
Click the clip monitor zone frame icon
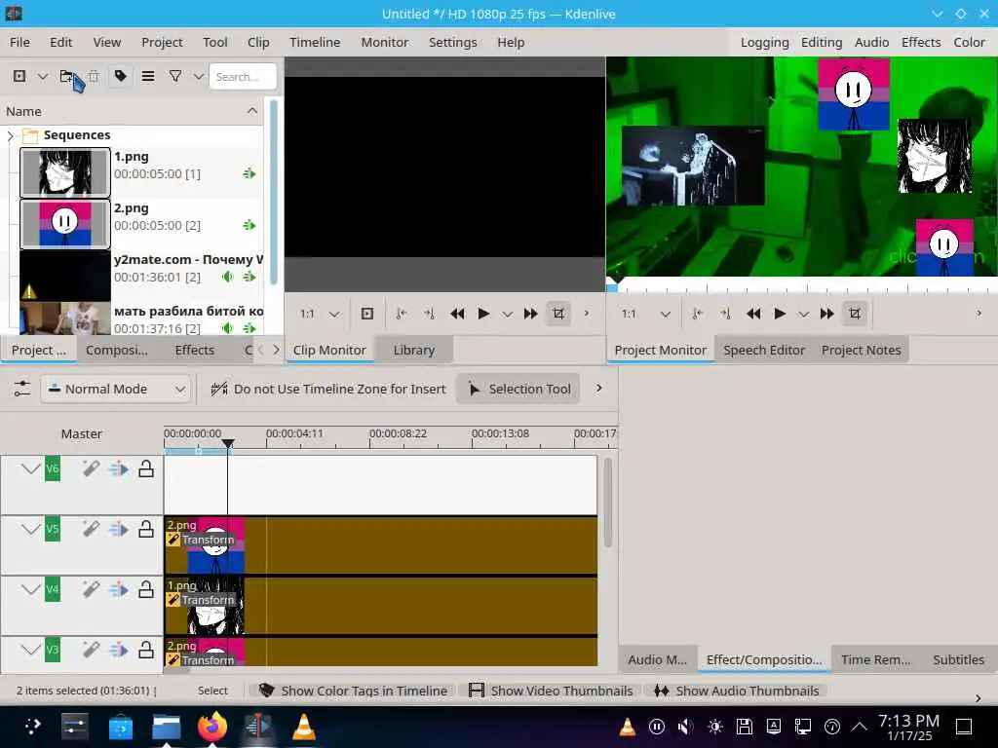(x=367, y=314)
